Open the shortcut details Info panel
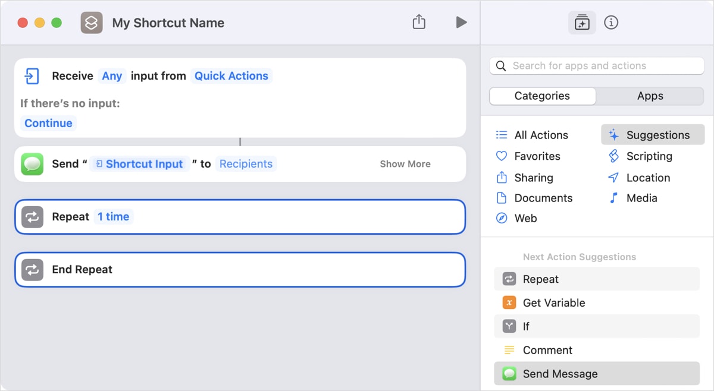The width and height of the screenshot is (714, 391). [x=611, y=23]
